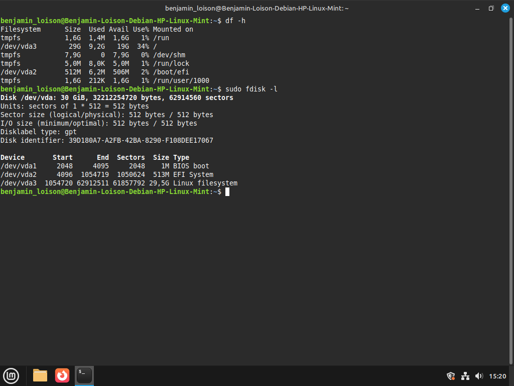Click the terminal window title bar text
Screen dimensions: 514x386
click(257, 8)
